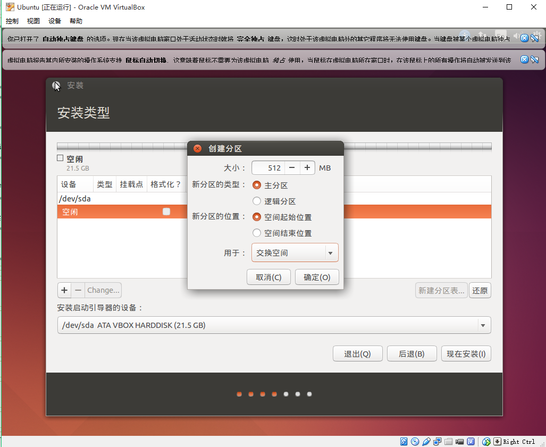The width and height of the screenshot is (546, 447).
Task: Click the network adapters status icon
Action: coord(438,442)
